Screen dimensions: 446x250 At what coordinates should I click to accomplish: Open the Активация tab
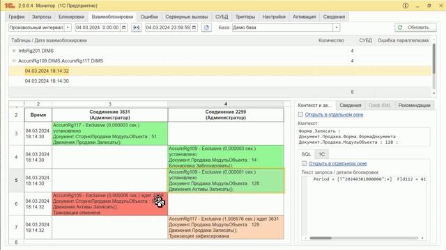pos(305,17)
